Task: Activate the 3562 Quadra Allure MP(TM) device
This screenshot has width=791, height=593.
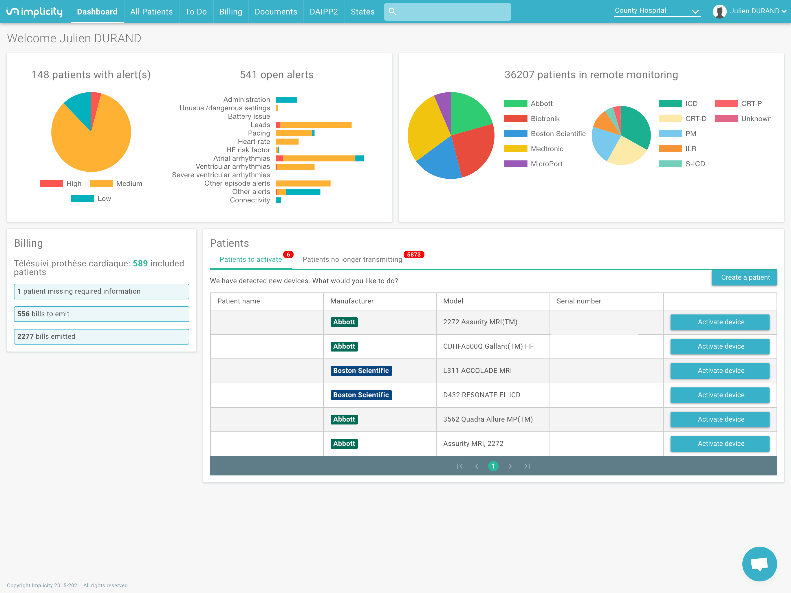Action: [x=720, y=420]
